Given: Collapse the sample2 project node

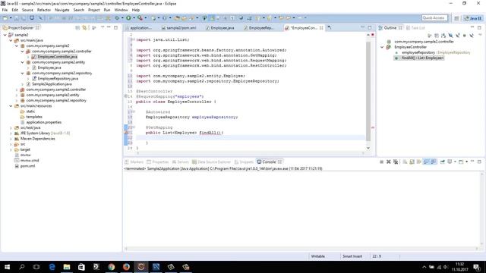Looking at the screenshot, I should (5, 35).
